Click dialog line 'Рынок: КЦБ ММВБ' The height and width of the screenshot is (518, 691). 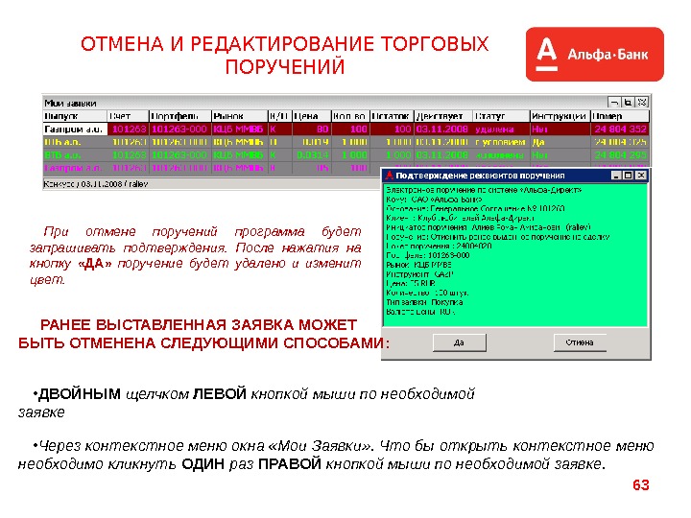(x=418, y=265)
